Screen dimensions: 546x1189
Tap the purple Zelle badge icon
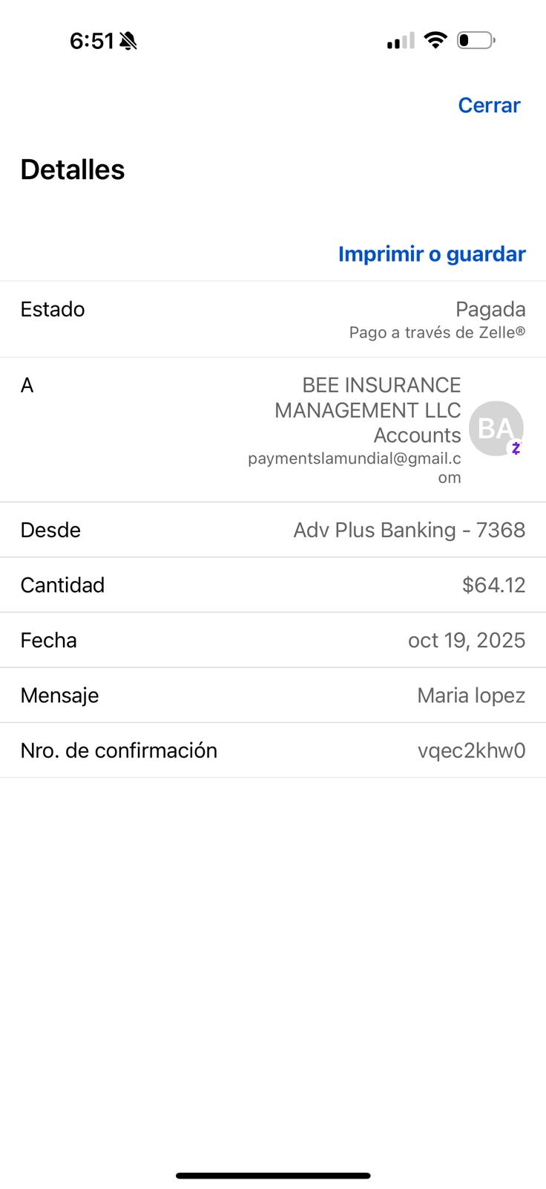pos(516,448)
